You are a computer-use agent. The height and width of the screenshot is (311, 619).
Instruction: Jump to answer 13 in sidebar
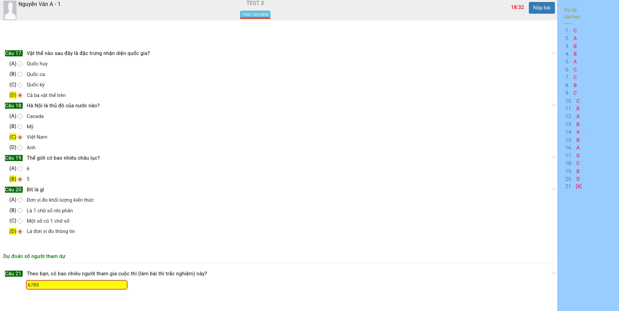pyautogui.click(x=572, y=124)
